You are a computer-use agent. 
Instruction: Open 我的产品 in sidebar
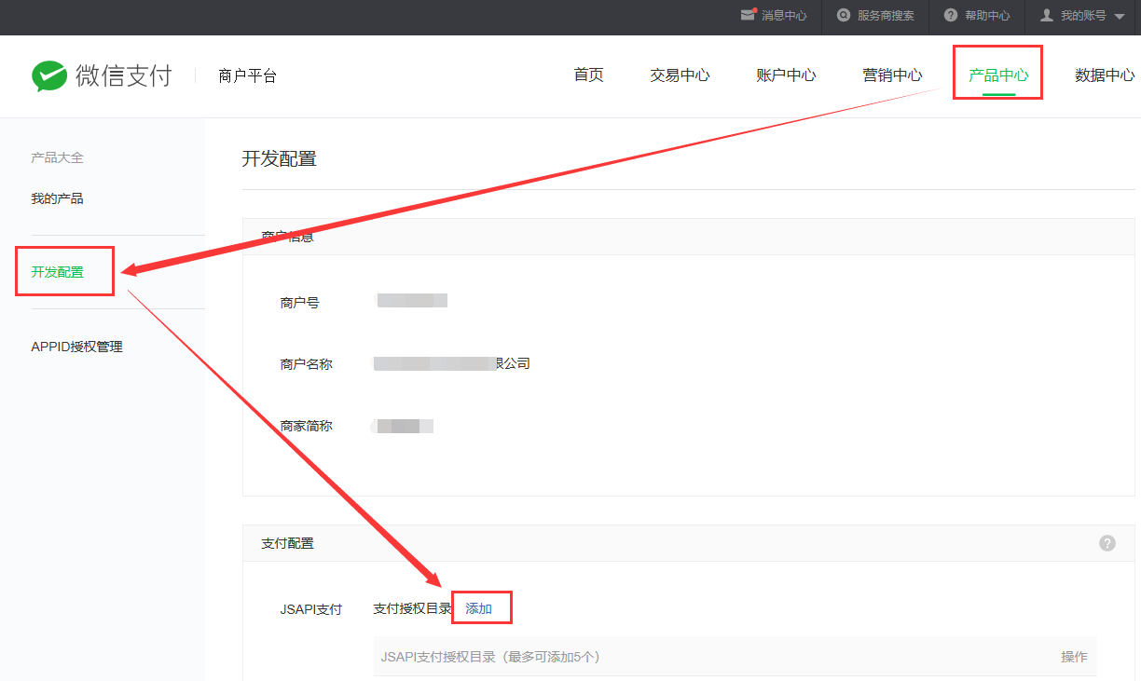pyautogui.click(x=57, y=198)
